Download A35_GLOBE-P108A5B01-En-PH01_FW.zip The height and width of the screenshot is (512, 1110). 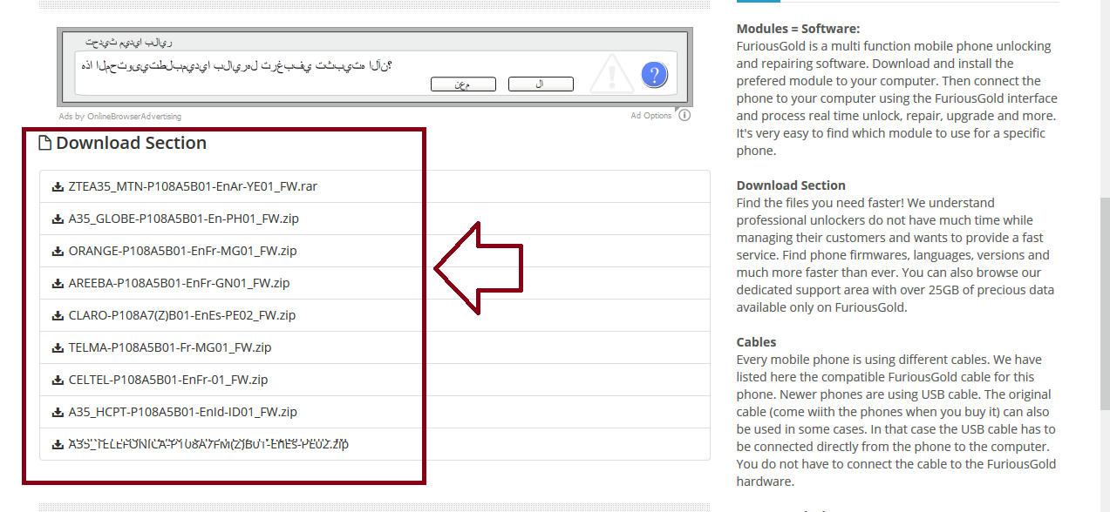pyautogui.click(x=183, y=219)
